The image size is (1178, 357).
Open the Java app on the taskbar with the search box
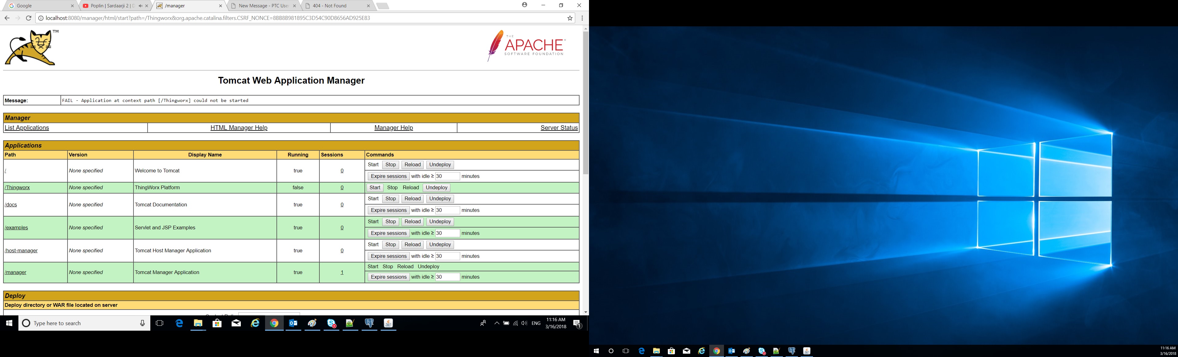[388, 323]
